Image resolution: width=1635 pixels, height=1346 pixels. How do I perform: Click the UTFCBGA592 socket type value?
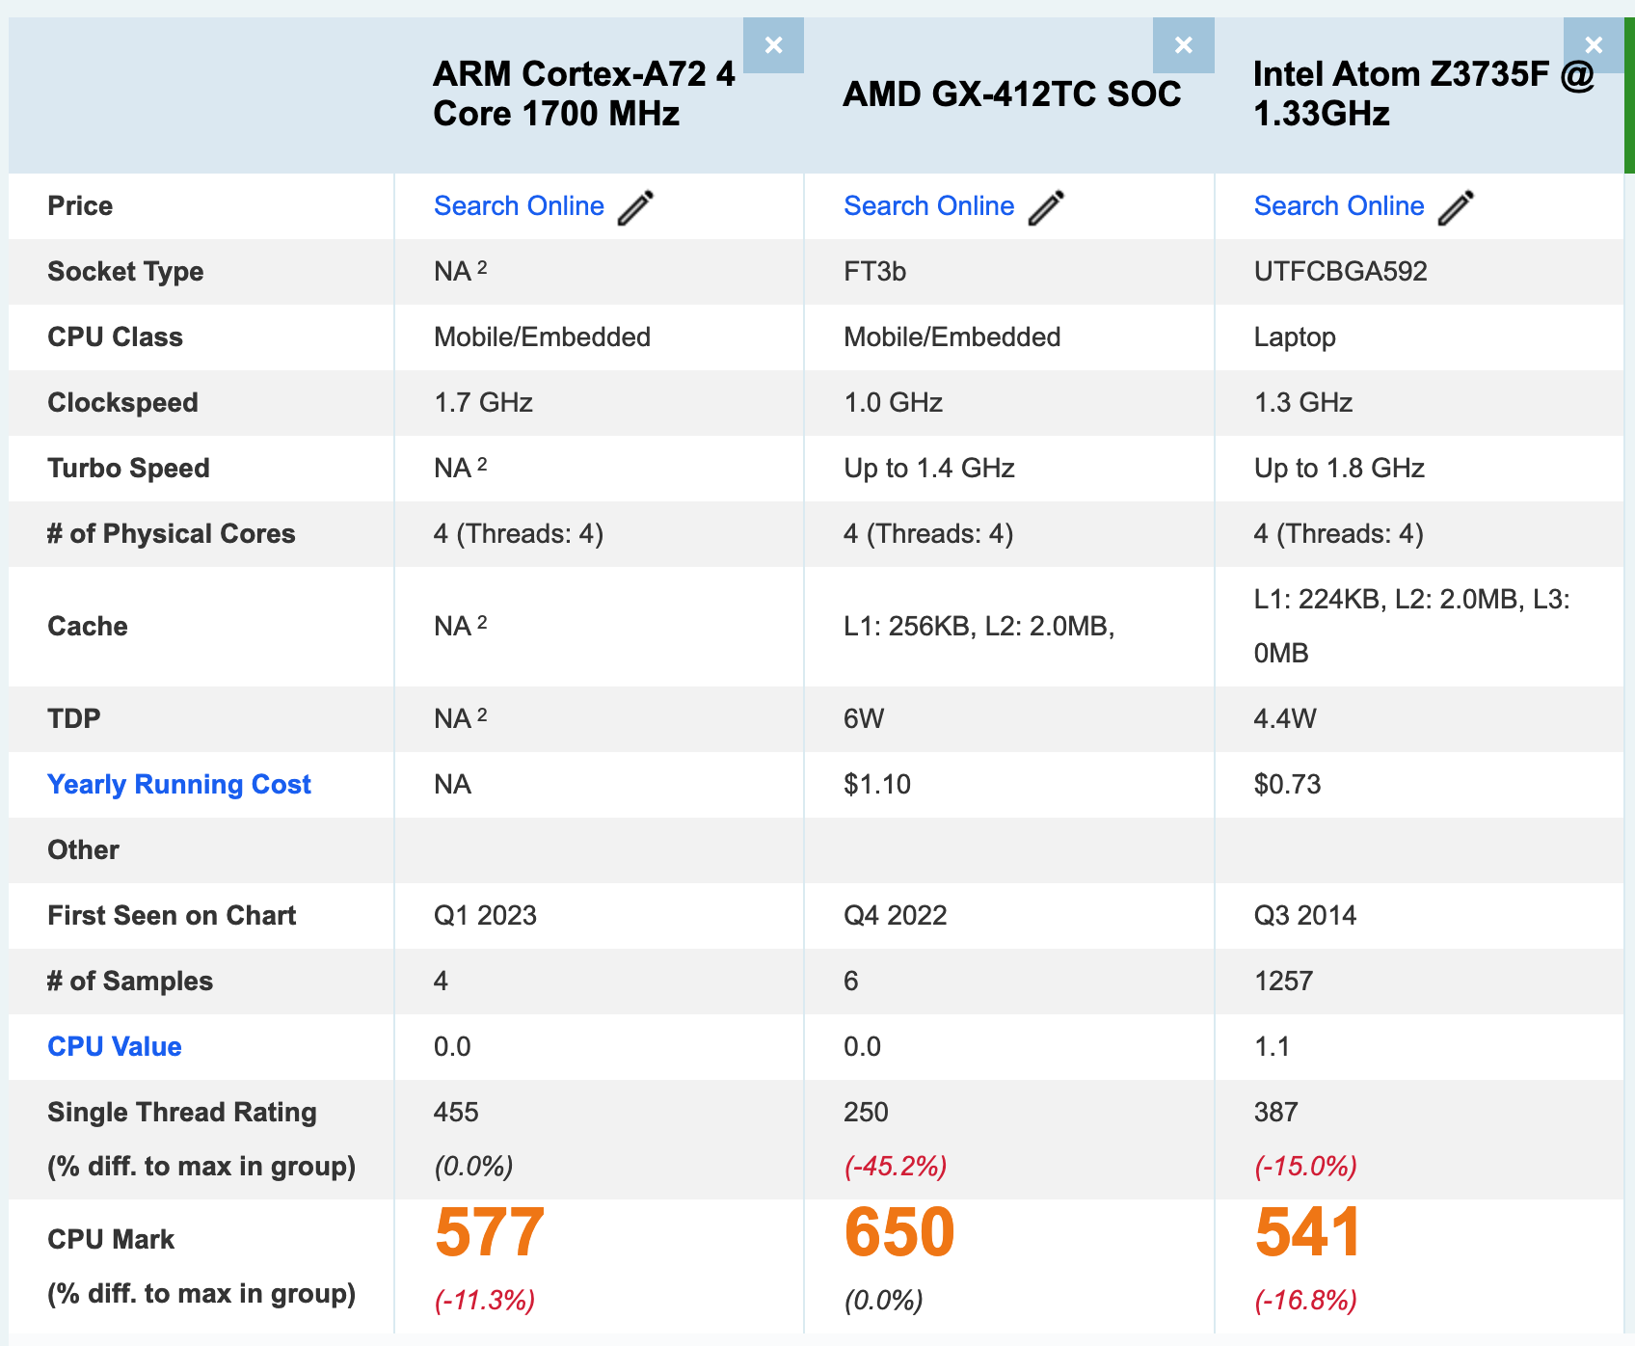tap(1341, 272)
